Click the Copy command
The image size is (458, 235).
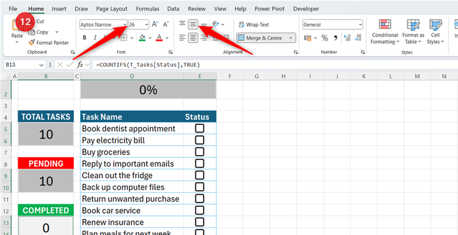39,32
